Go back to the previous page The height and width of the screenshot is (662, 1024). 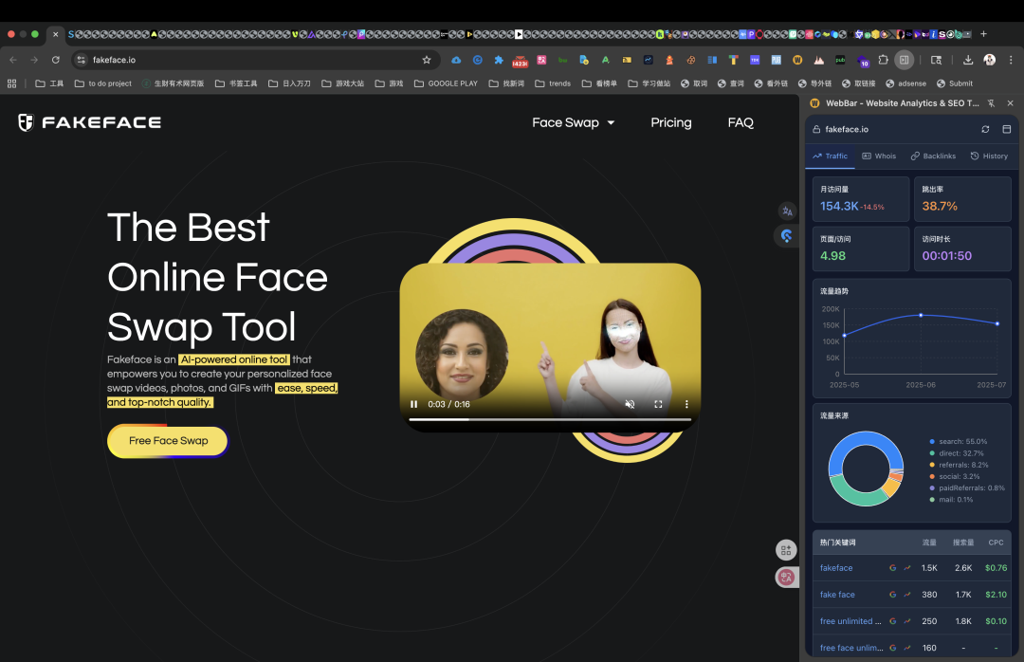pos(13,60)
